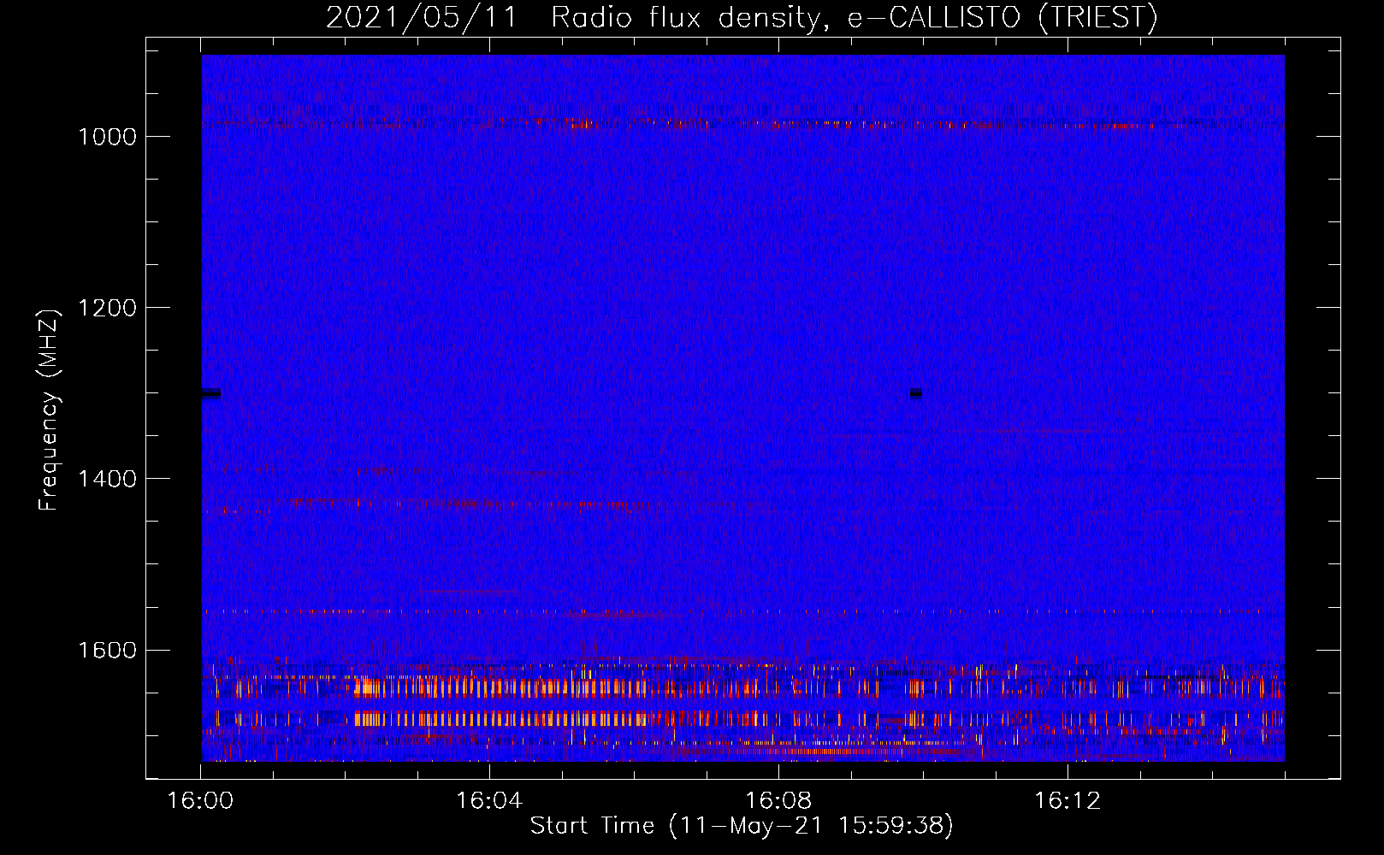The image size is (1384, 855).
Task: Click the 1000 frequency tick label
Action: click(x=108, y=137)
